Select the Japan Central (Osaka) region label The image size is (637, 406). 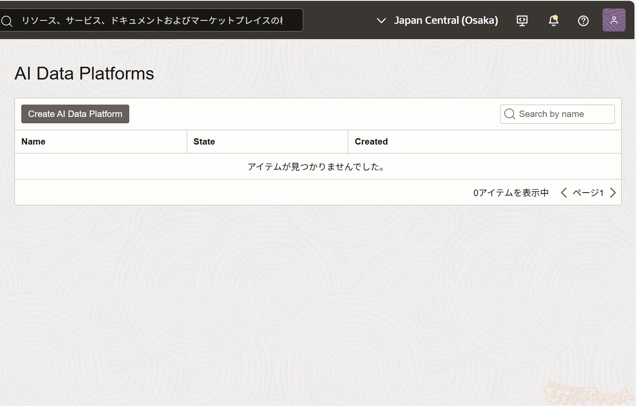446,20
